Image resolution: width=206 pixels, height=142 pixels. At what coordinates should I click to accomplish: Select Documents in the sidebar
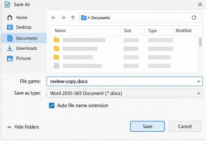coord(24,38)
